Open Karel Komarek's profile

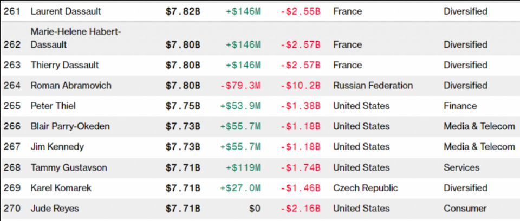tap(61, 188)
